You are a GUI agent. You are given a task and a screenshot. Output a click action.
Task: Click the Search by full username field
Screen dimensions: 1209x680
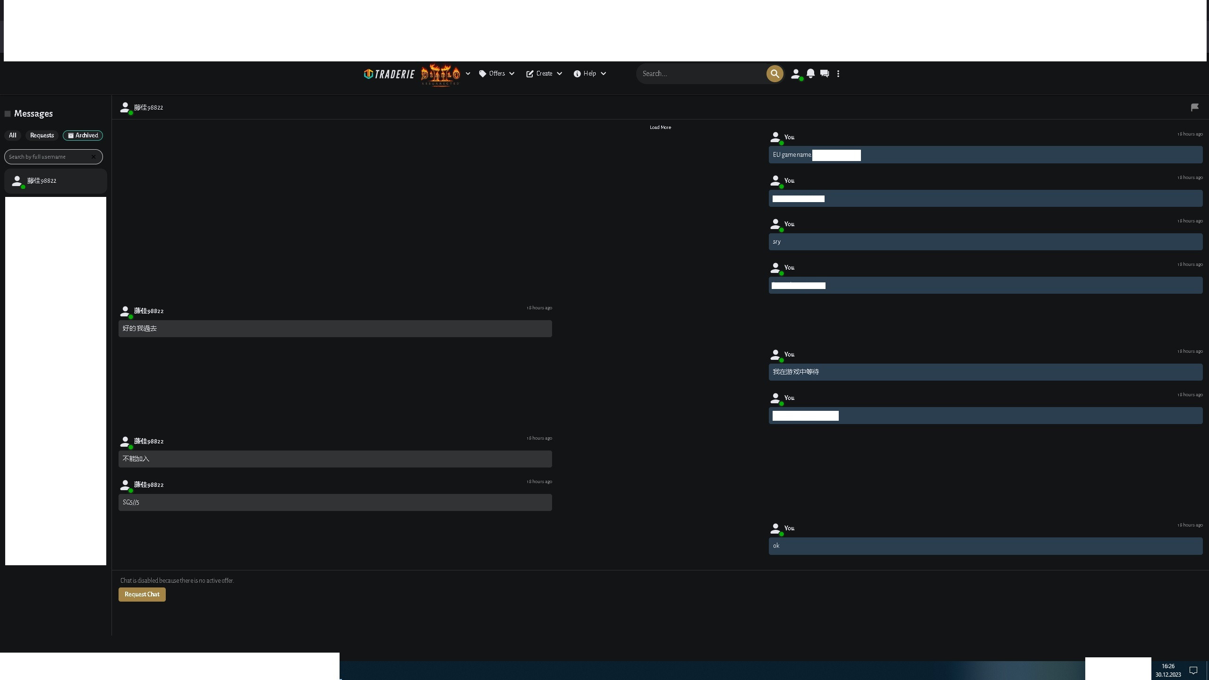pos(47,157)
